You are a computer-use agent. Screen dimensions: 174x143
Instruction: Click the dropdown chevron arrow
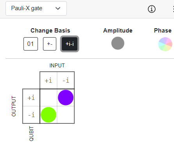[x=58, y=9]
